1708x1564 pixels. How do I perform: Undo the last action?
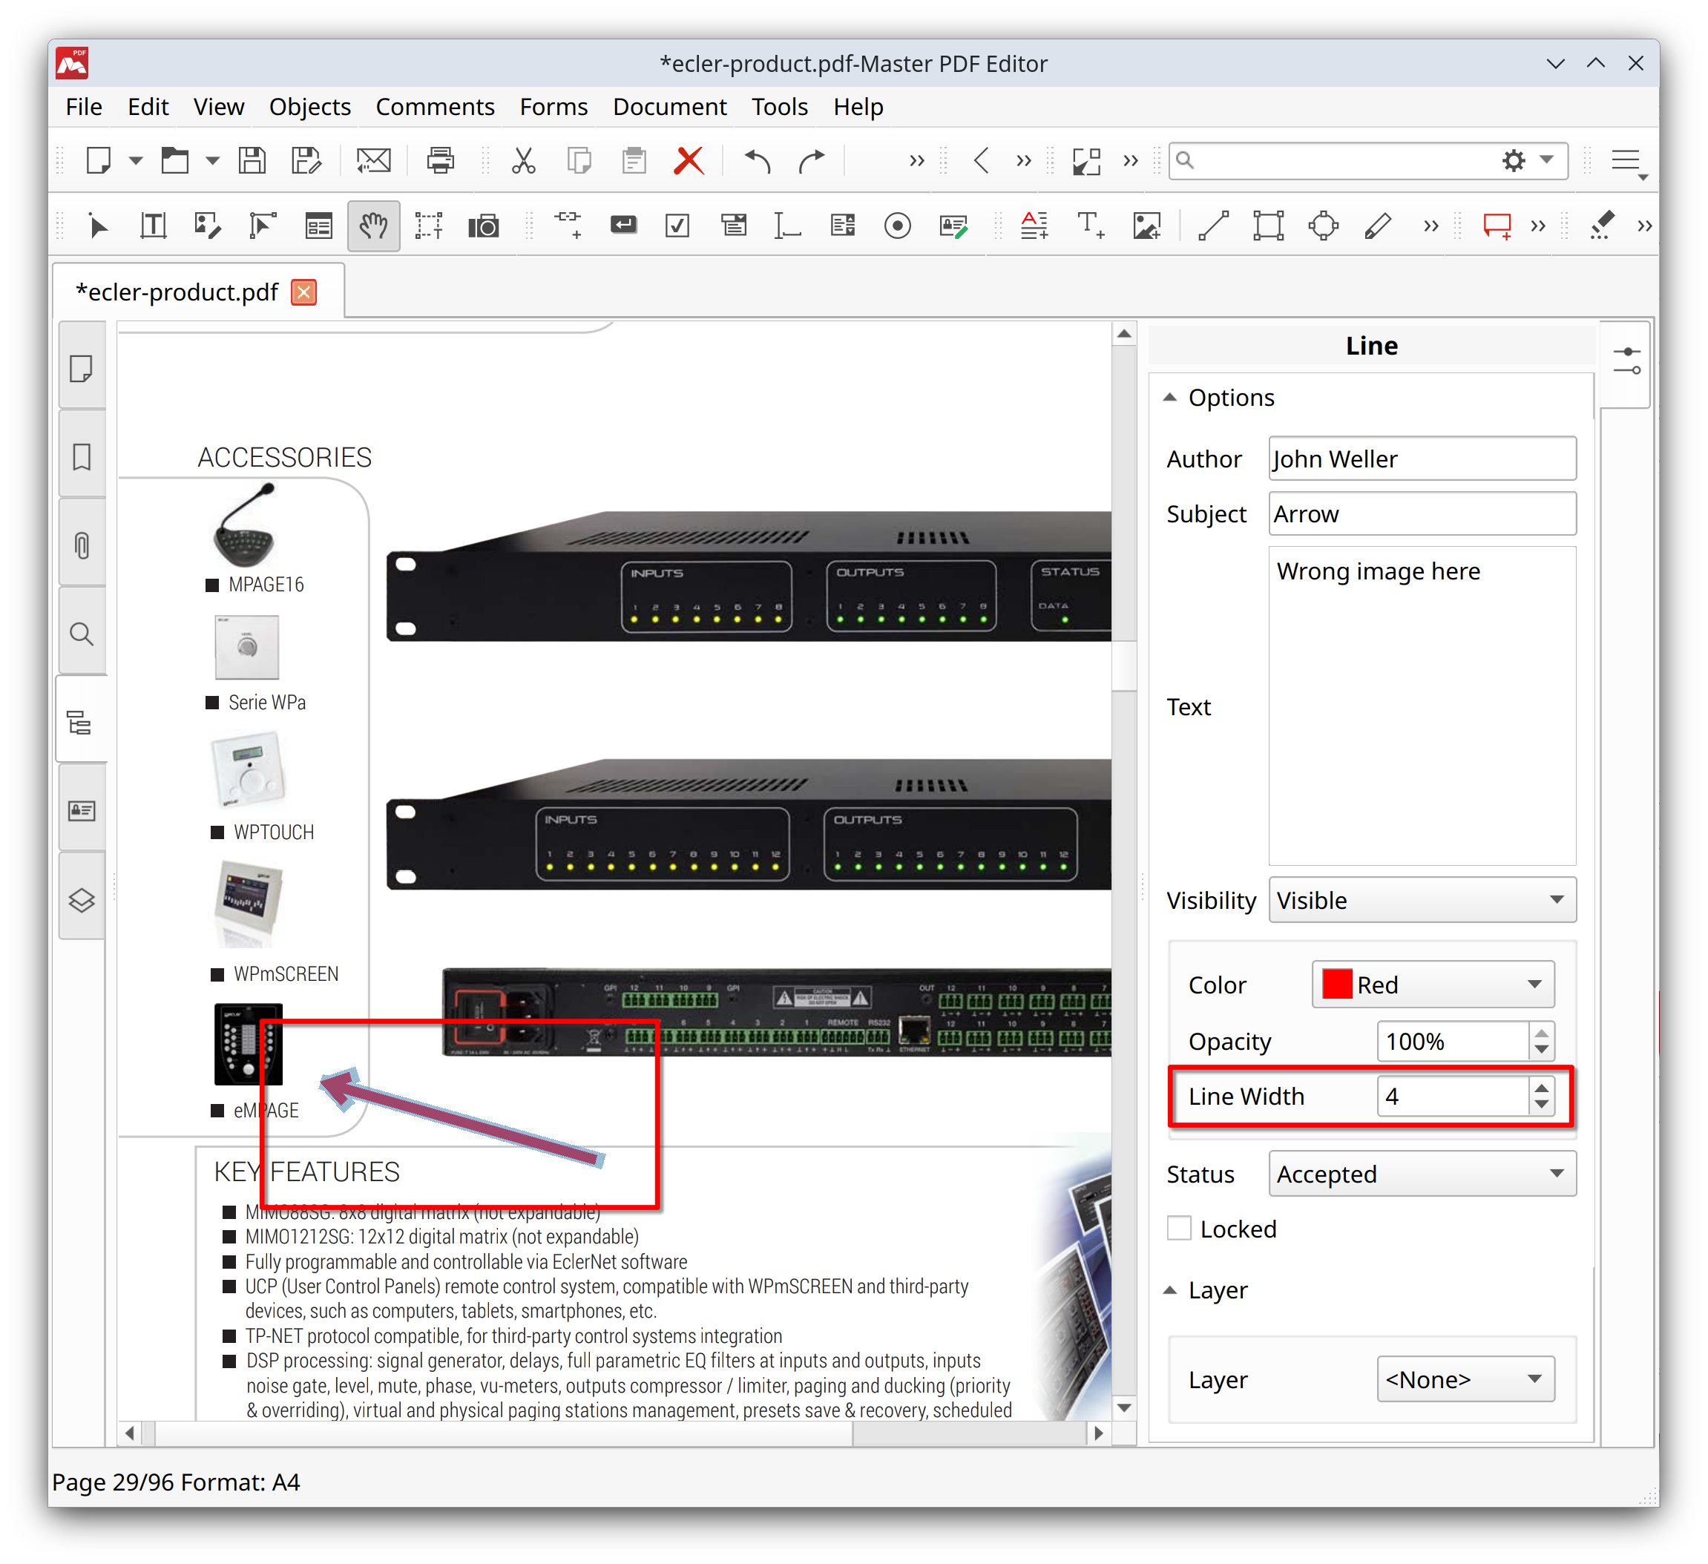(758, 160)
